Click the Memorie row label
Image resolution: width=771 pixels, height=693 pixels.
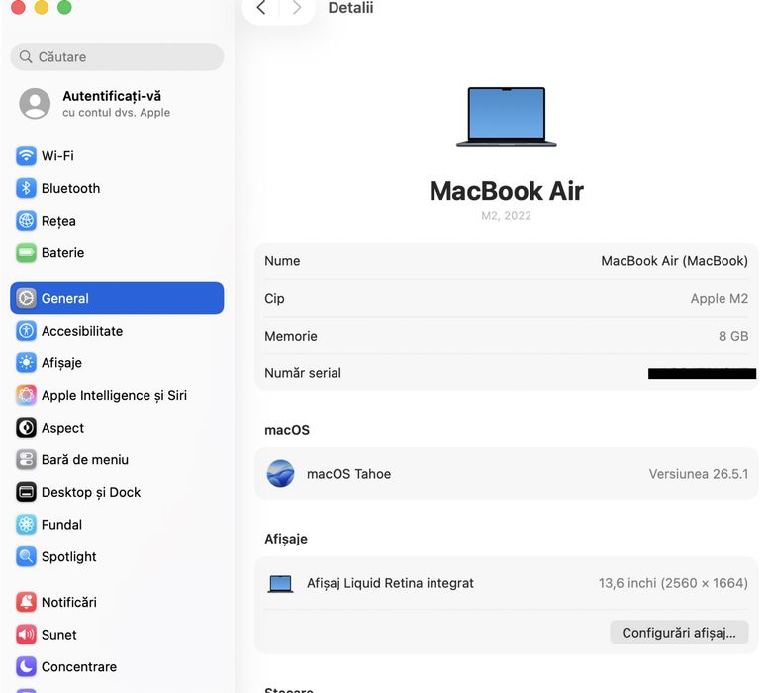pos(291,336)
